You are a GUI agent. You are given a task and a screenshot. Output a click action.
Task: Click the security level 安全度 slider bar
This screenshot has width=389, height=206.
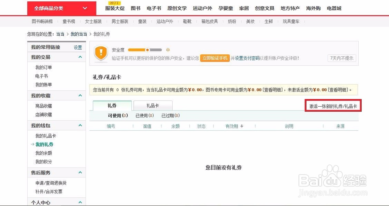[145, 50]
